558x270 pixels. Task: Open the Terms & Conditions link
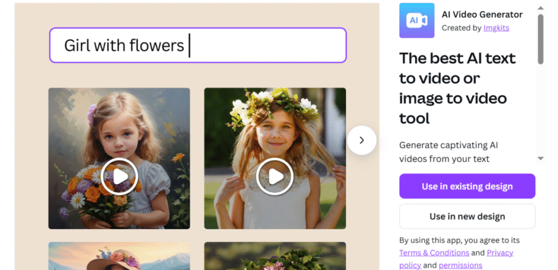coord(434,253)
